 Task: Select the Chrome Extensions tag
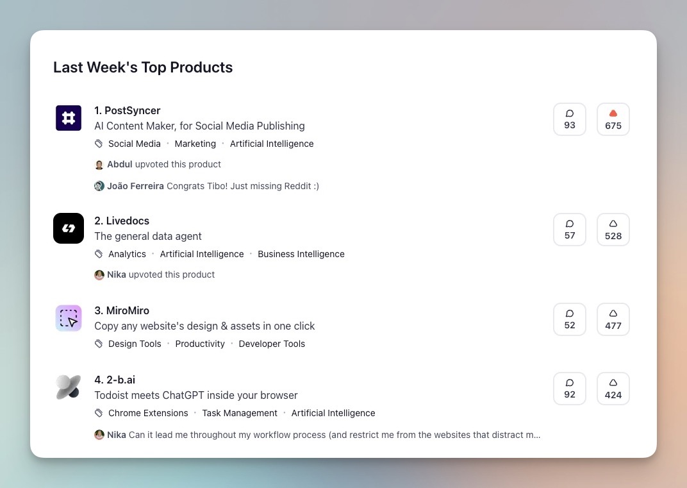point(148,413)
